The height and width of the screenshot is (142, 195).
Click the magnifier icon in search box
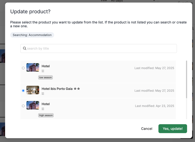(x=25, y=48)
